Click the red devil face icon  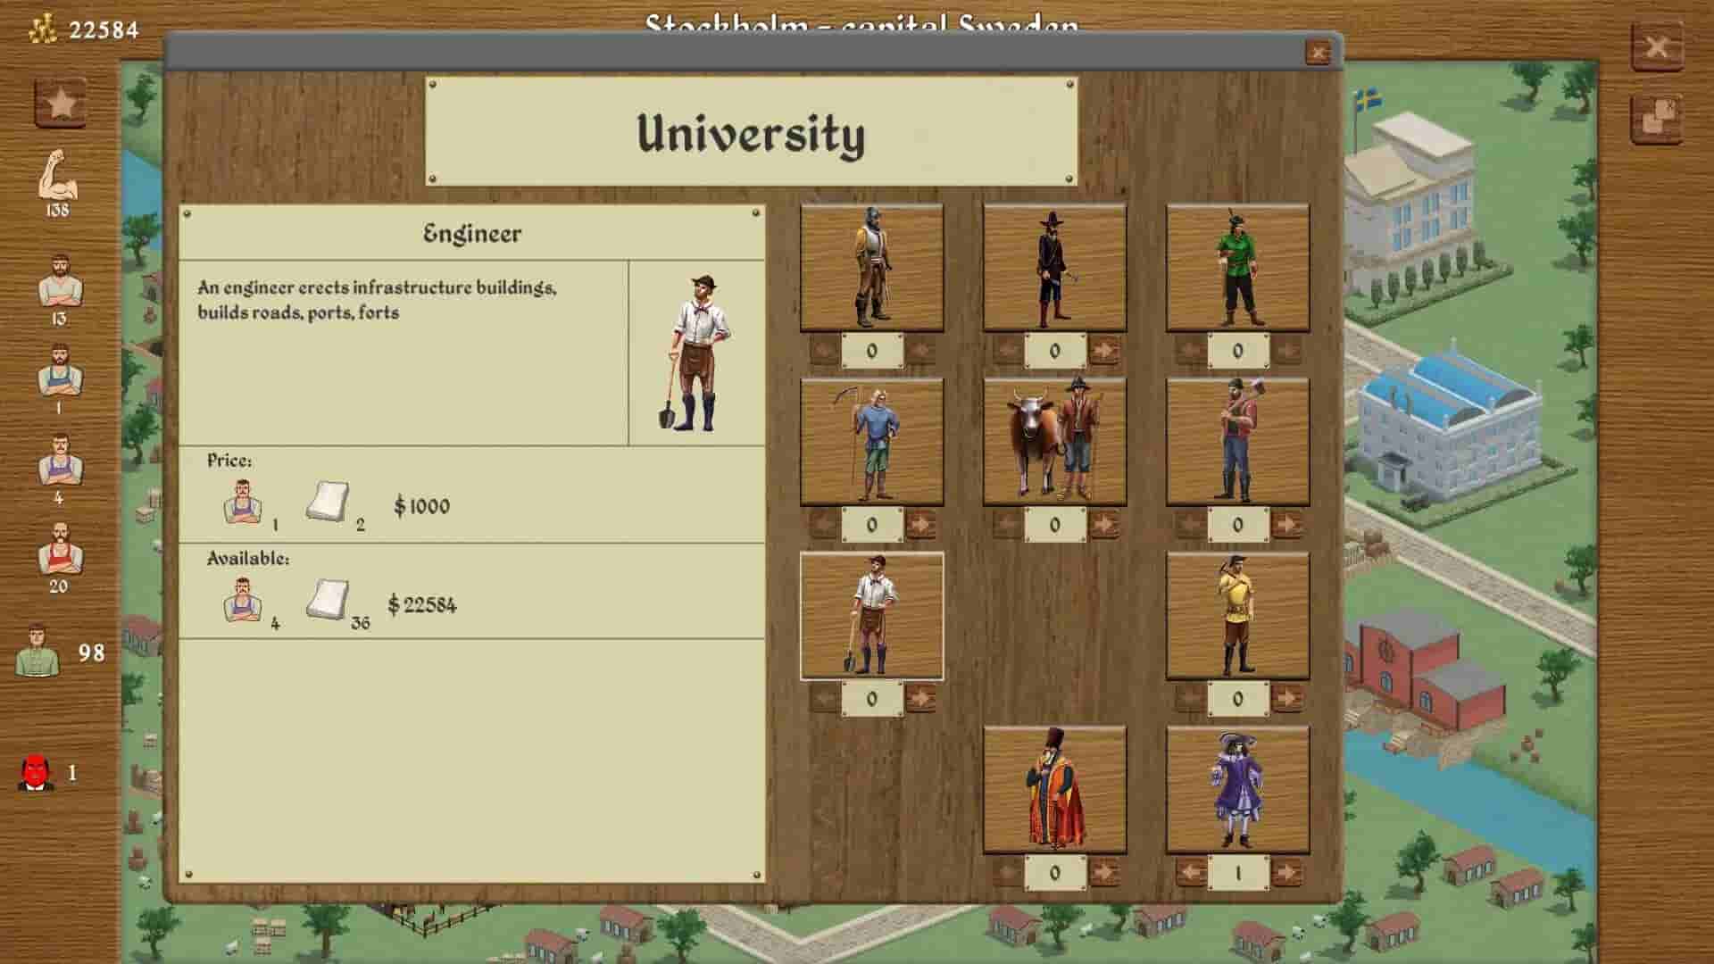click(37, 773)
